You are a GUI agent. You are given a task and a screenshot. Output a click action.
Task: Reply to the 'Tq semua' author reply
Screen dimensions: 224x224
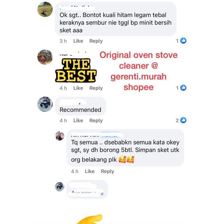[108, 171]
